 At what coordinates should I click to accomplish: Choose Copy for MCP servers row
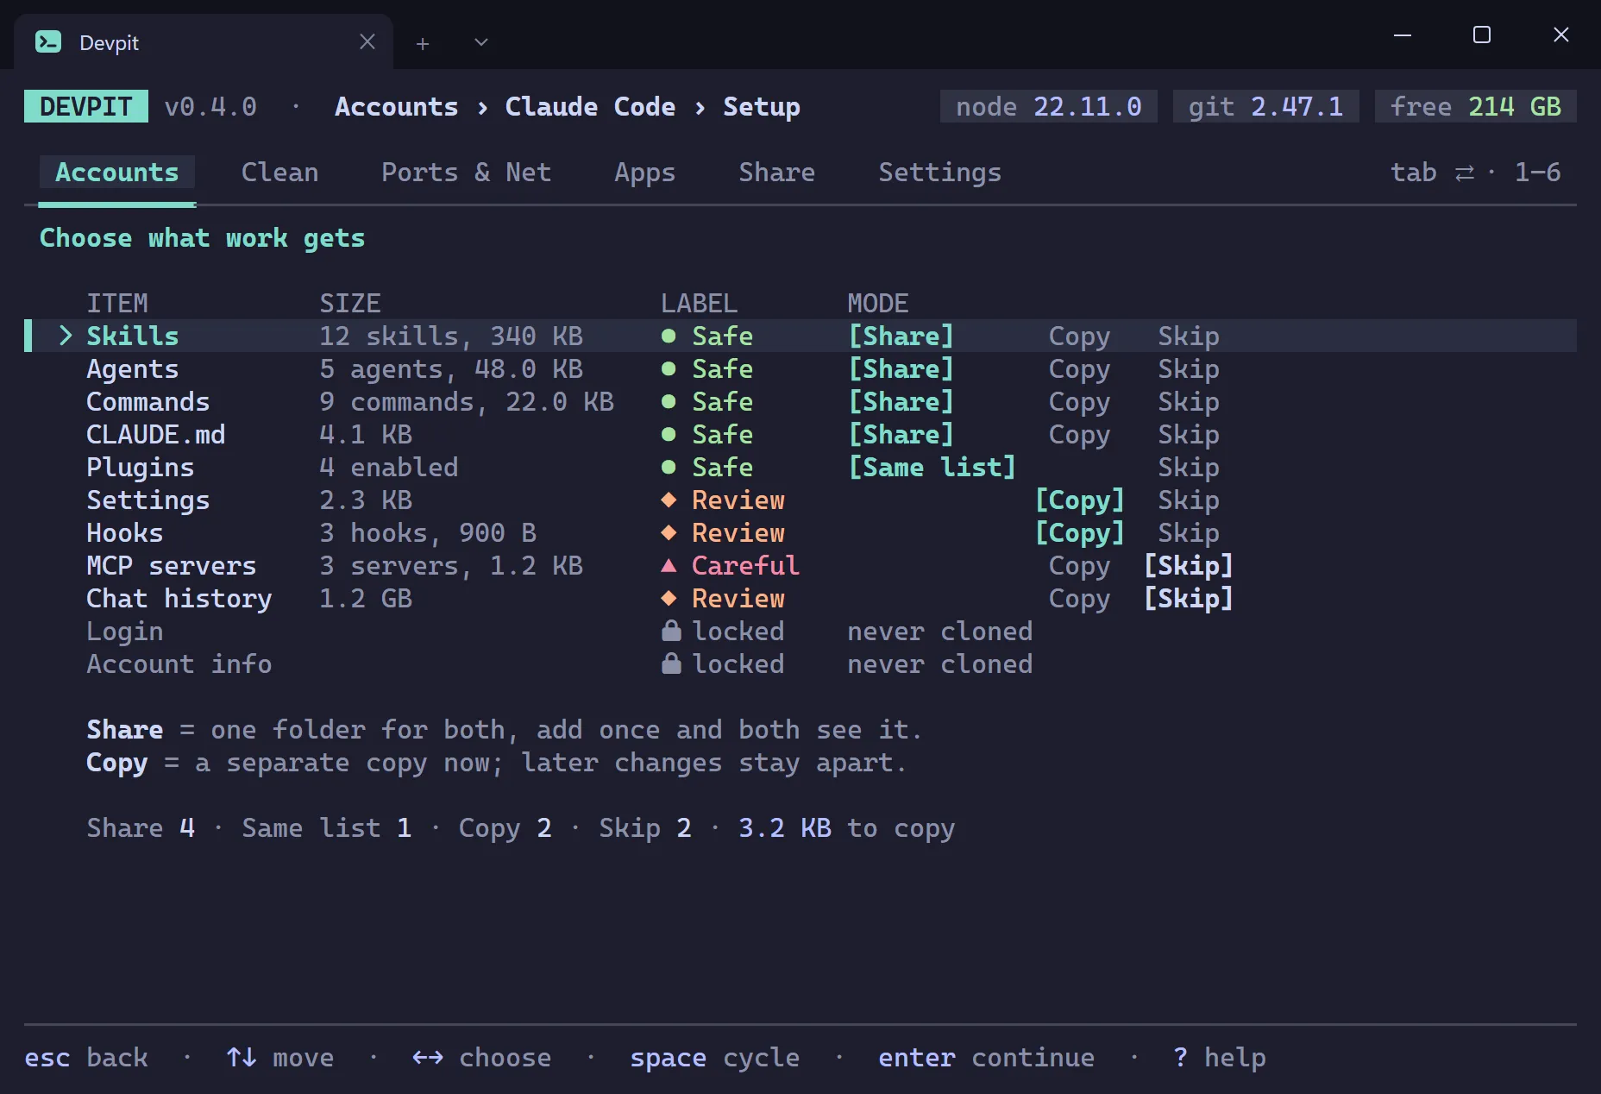pyautogui.click(x=1079, y=565)
